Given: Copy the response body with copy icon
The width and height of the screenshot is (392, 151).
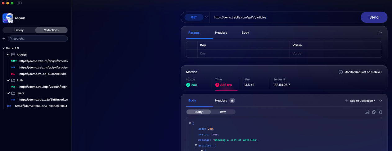Looking at the screenshot, I should [374, 112].
